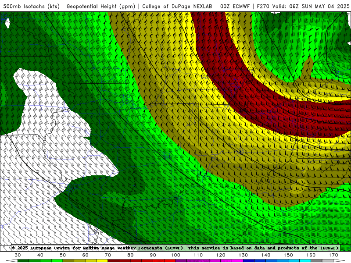Click the darkest green 30-35 kt legend swatch
The image size is (351, 263).
pos(23,261)
